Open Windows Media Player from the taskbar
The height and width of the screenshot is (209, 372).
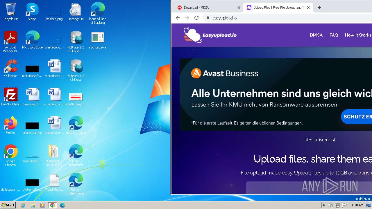(x=43, y=205)
